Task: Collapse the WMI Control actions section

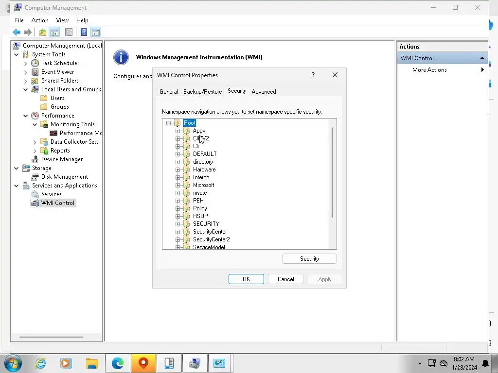Action: click(x=482, y=58)
